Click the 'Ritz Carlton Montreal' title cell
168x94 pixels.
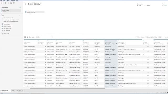coord(61,70)
